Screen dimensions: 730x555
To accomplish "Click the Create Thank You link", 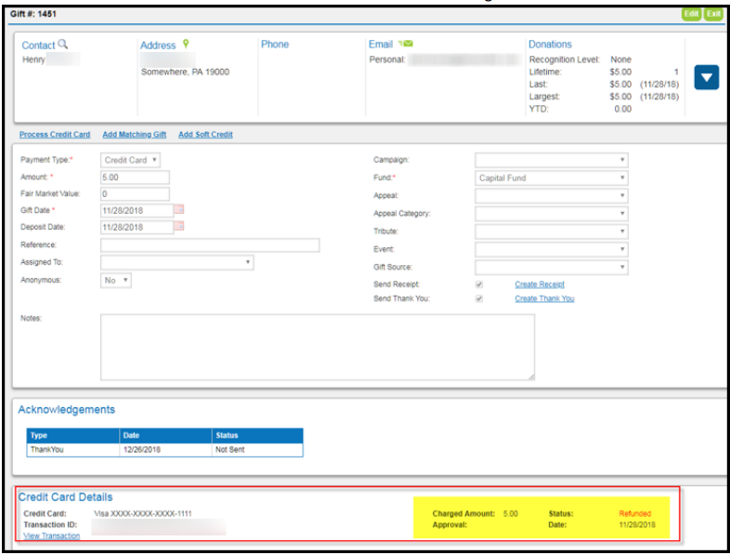I will click(544, 298).
